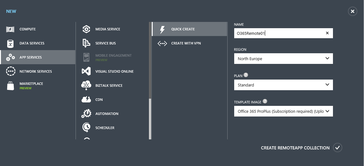Viewport: 364px width, 166px height.
Task: Click the Network Services icon
Action: click(11, 71)
